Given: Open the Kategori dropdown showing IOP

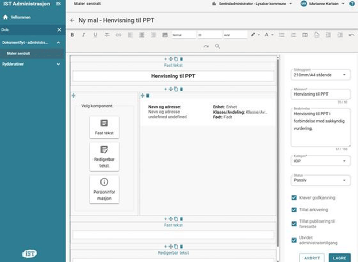Looking at the screenshot, I should click(320, 160).
